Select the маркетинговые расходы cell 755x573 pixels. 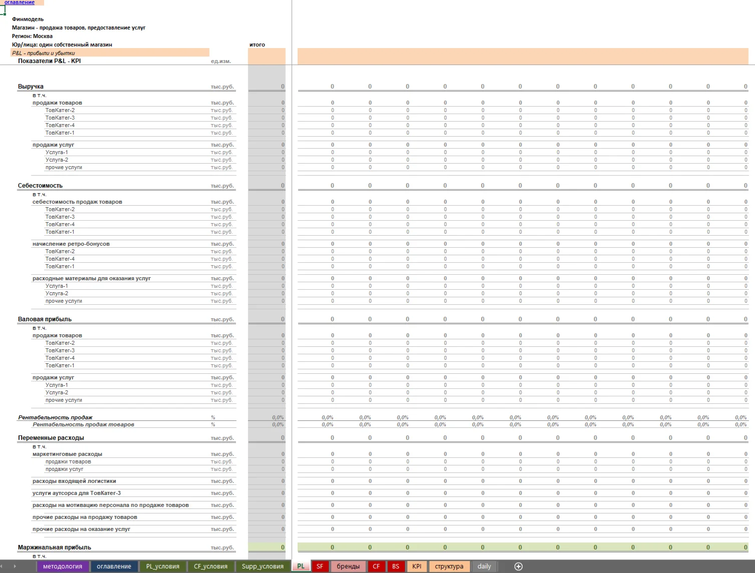click(67, 454)
